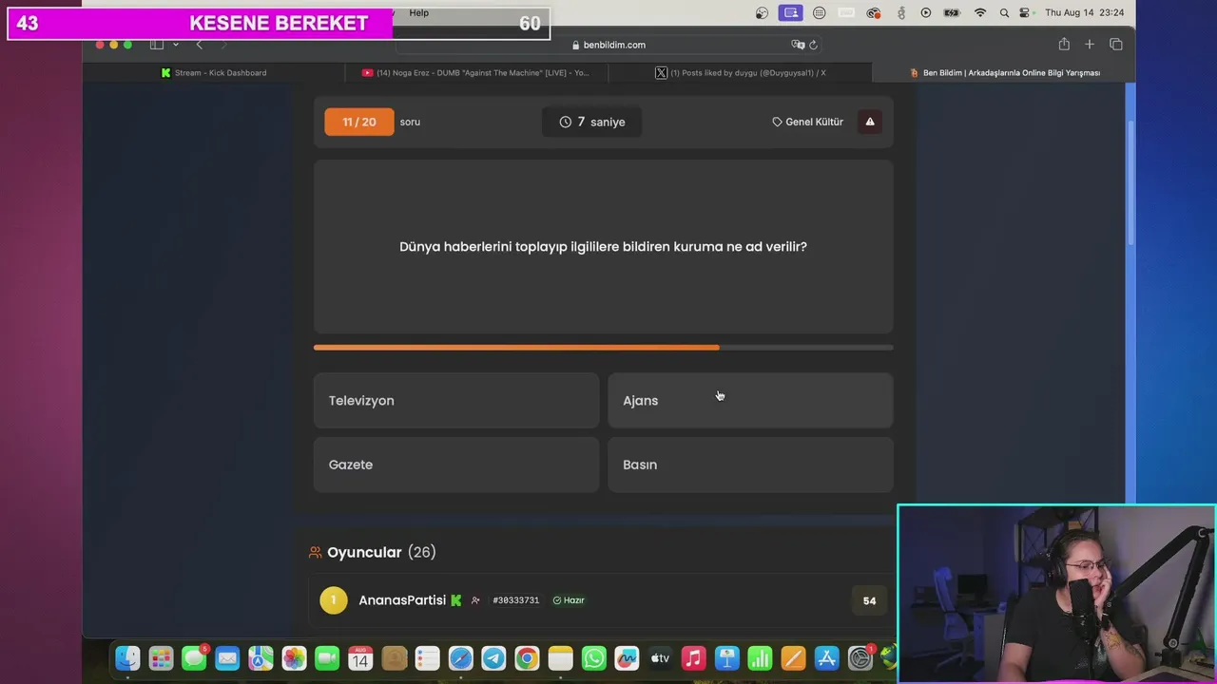Open FaceTime from the dock
The height and width of the screenshot is (684, 1217).
point(327,657)
